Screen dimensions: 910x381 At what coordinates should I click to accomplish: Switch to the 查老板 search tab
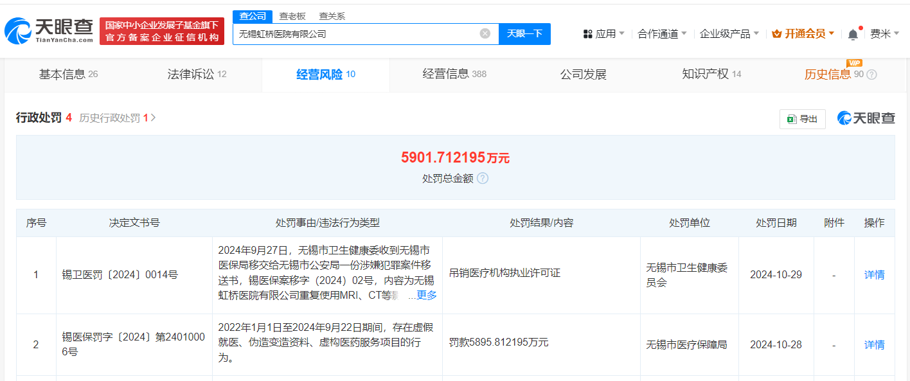292,16
